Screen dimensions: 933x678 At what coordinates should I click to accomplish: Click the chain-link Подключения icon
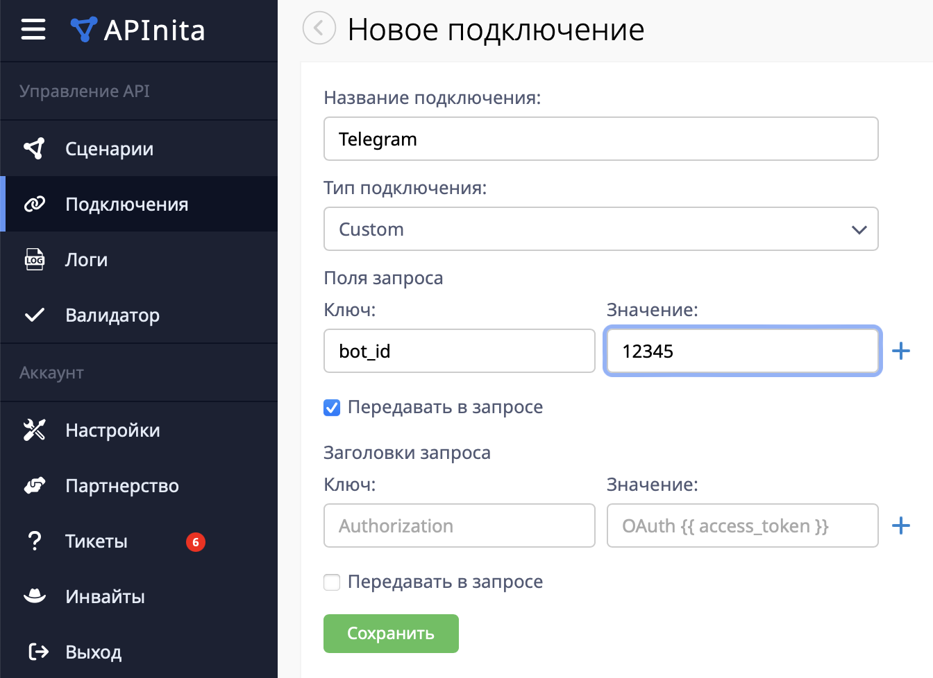(x=33, y=203)
